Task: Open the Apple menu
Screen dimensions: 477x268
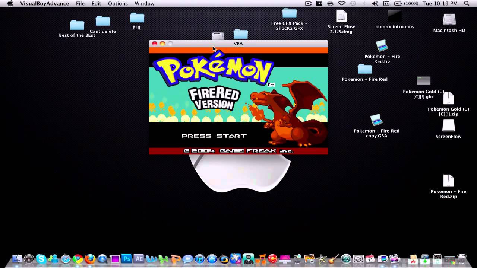Action: 10,3
